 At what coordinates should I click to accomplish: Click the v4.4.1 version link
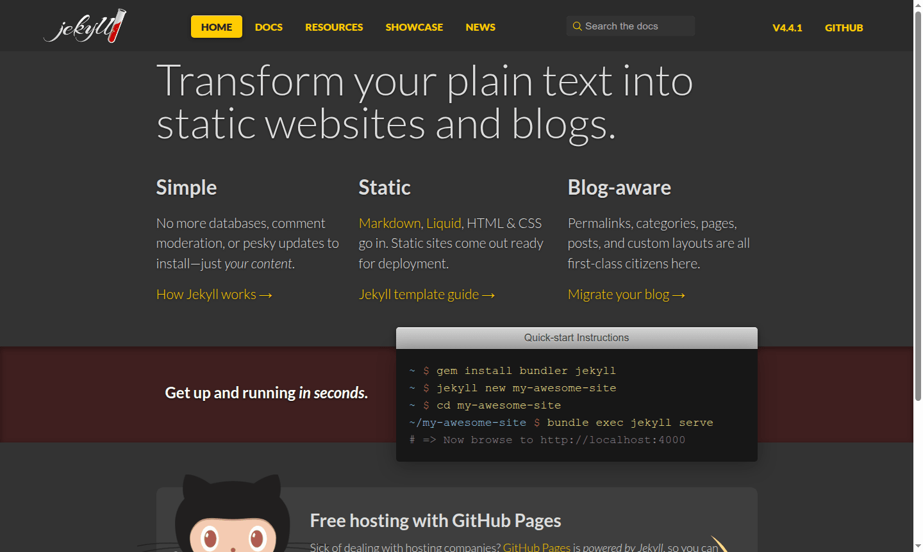pos(787,28)
